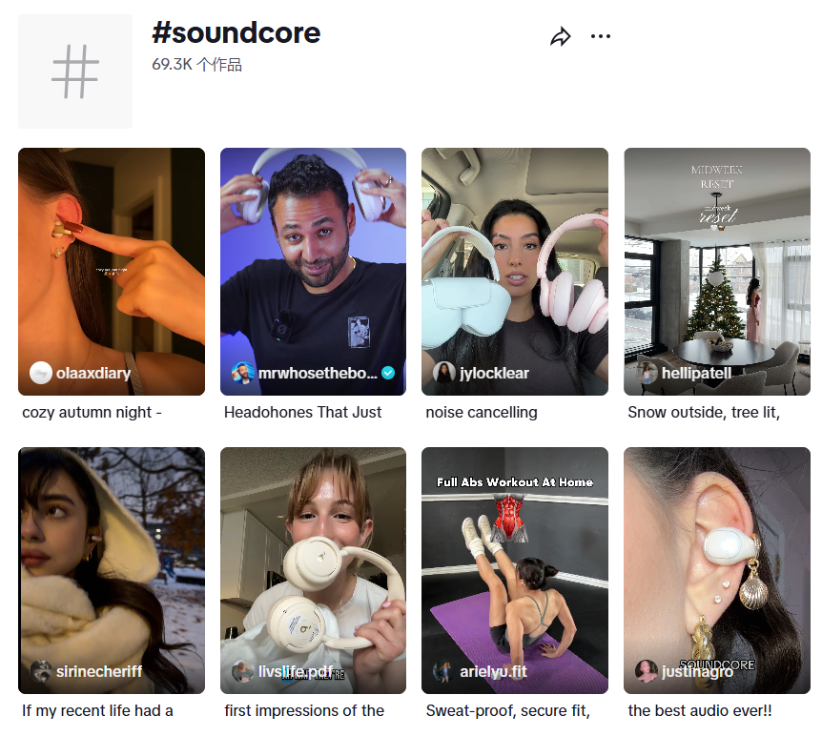Open the Full Abs Workout video

515,562
